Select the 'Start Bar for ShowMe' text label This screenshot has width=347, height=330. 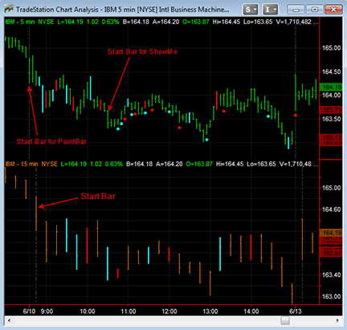142,51
